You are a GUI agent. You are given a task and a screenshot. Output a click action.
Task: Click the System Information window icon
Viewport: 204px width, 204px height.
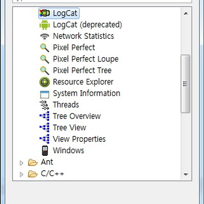point(45,93)
